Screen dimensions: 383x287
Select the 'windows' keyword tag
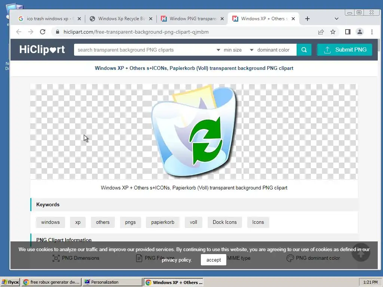coord(50,222)
